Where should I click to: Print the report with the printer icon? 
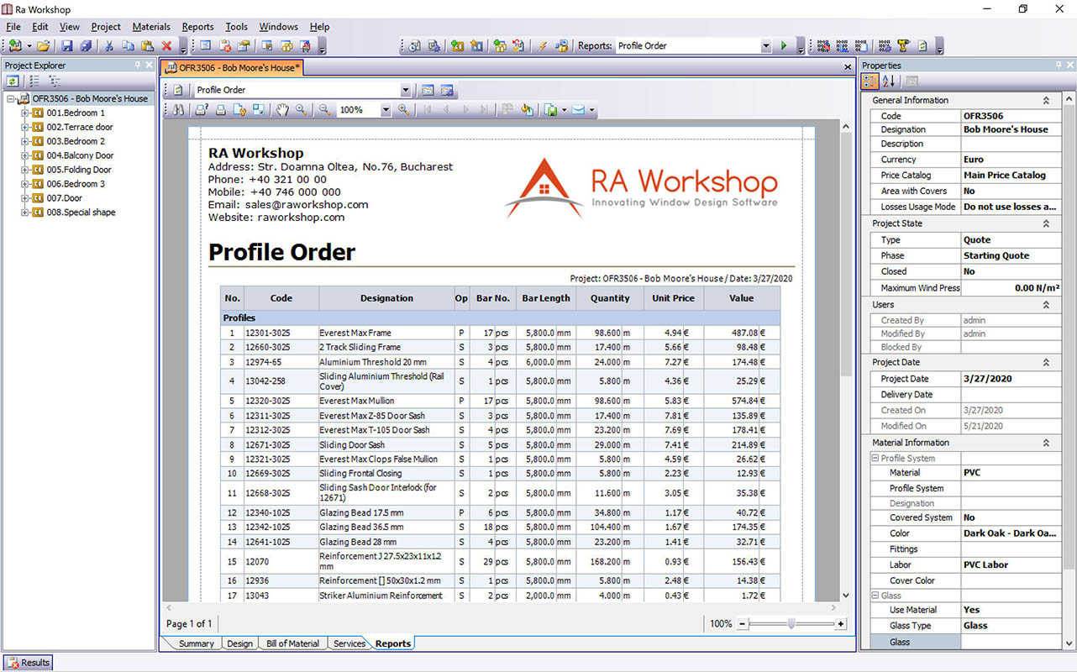pos(220,109)
